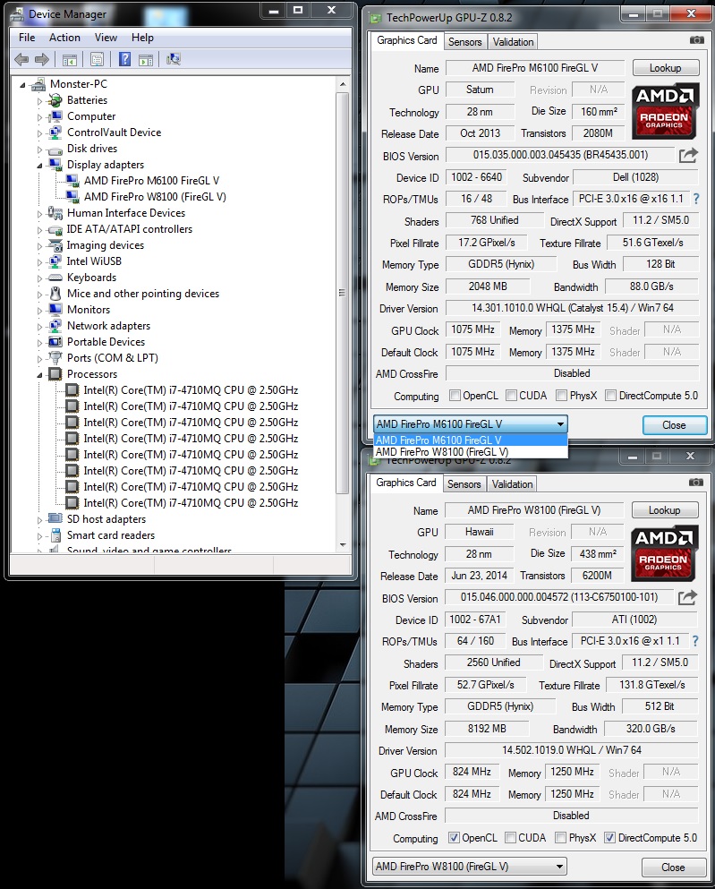Switch to Sensors tab in upper GPU-Z
This screenshot has width=715, height=889.
[464, 42]
